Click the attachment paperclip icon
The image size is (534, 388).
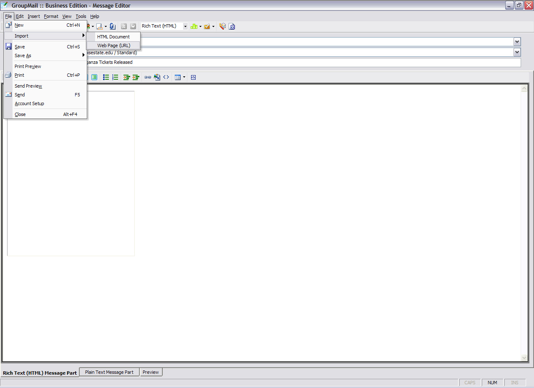click(x=112, y=26)
